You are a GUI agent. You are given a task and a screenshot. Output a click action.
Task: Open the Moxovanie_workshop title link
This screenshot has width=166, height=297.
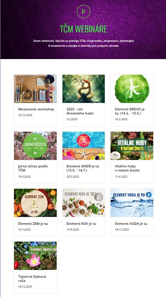click(36, 109)
